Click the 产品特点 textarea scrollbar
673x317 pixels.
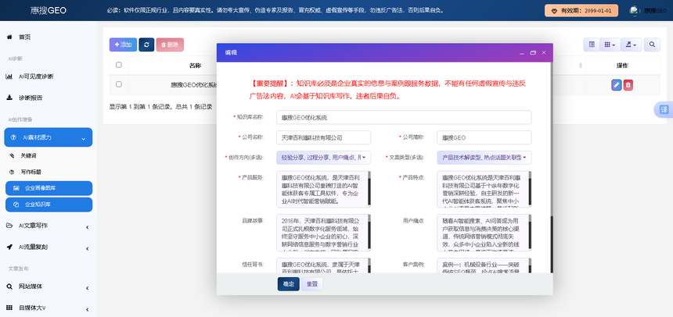coord(530,189)
